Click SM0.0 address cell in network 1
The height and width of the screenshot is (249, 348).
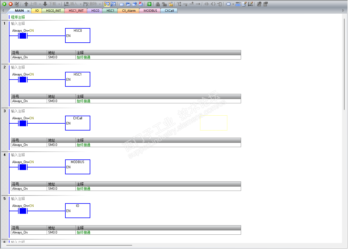61,57
